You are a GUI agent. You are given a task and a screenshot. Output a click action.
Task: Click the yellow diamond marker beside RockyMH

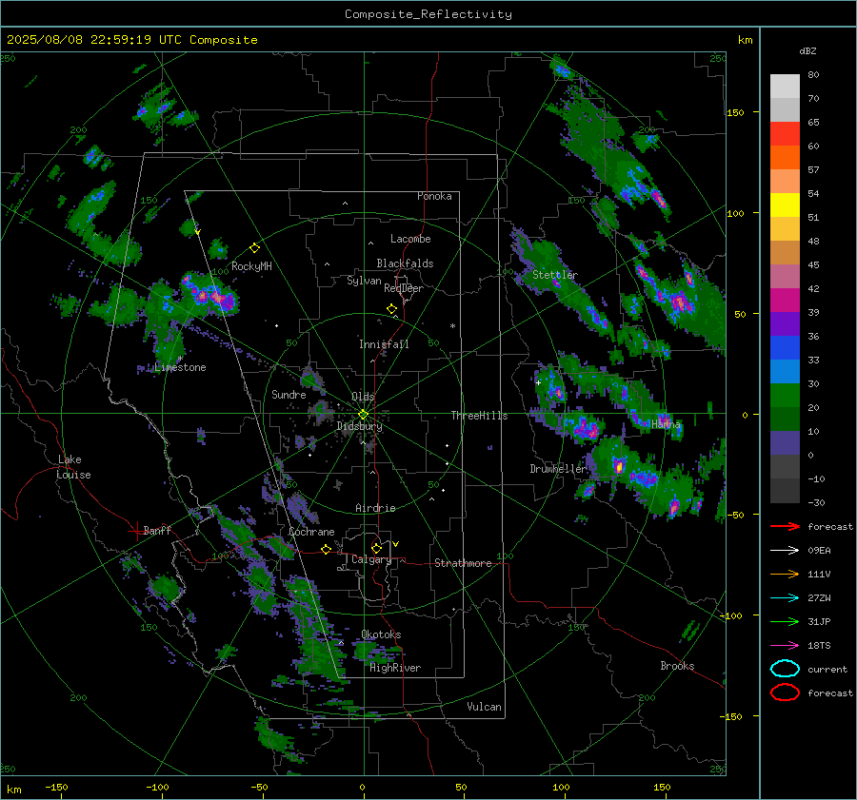point(254,248)
